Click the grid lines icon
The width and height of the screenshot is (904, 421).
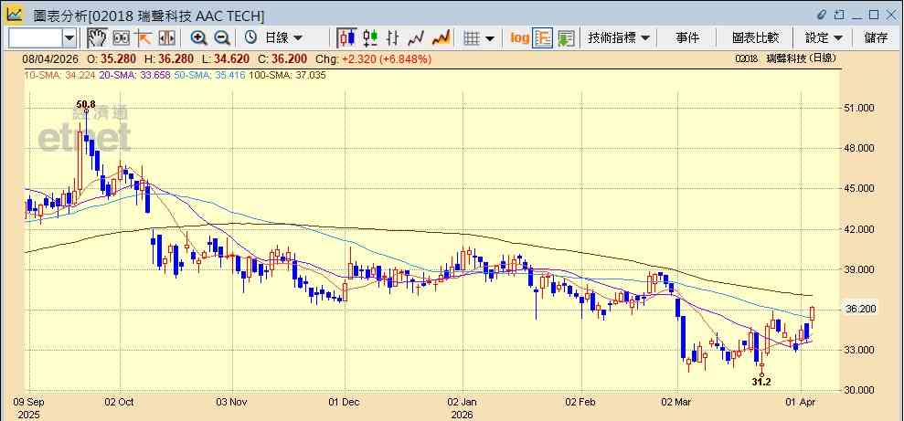tap(473, 38)
